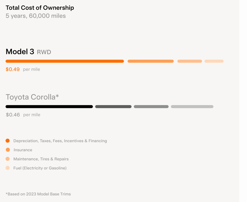Image resolution: width=247 pixels, height=202 pixels.
Task: Click the Toyota Corolla* heading
Action: (32, 97)
